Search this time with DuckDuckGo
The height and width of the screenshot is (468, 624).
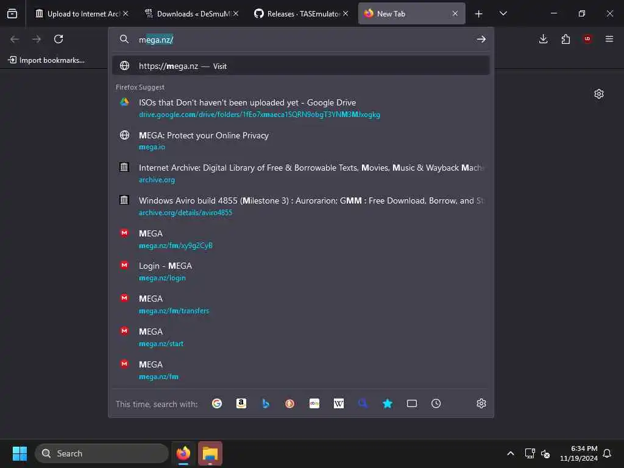[x=289, y=403]
